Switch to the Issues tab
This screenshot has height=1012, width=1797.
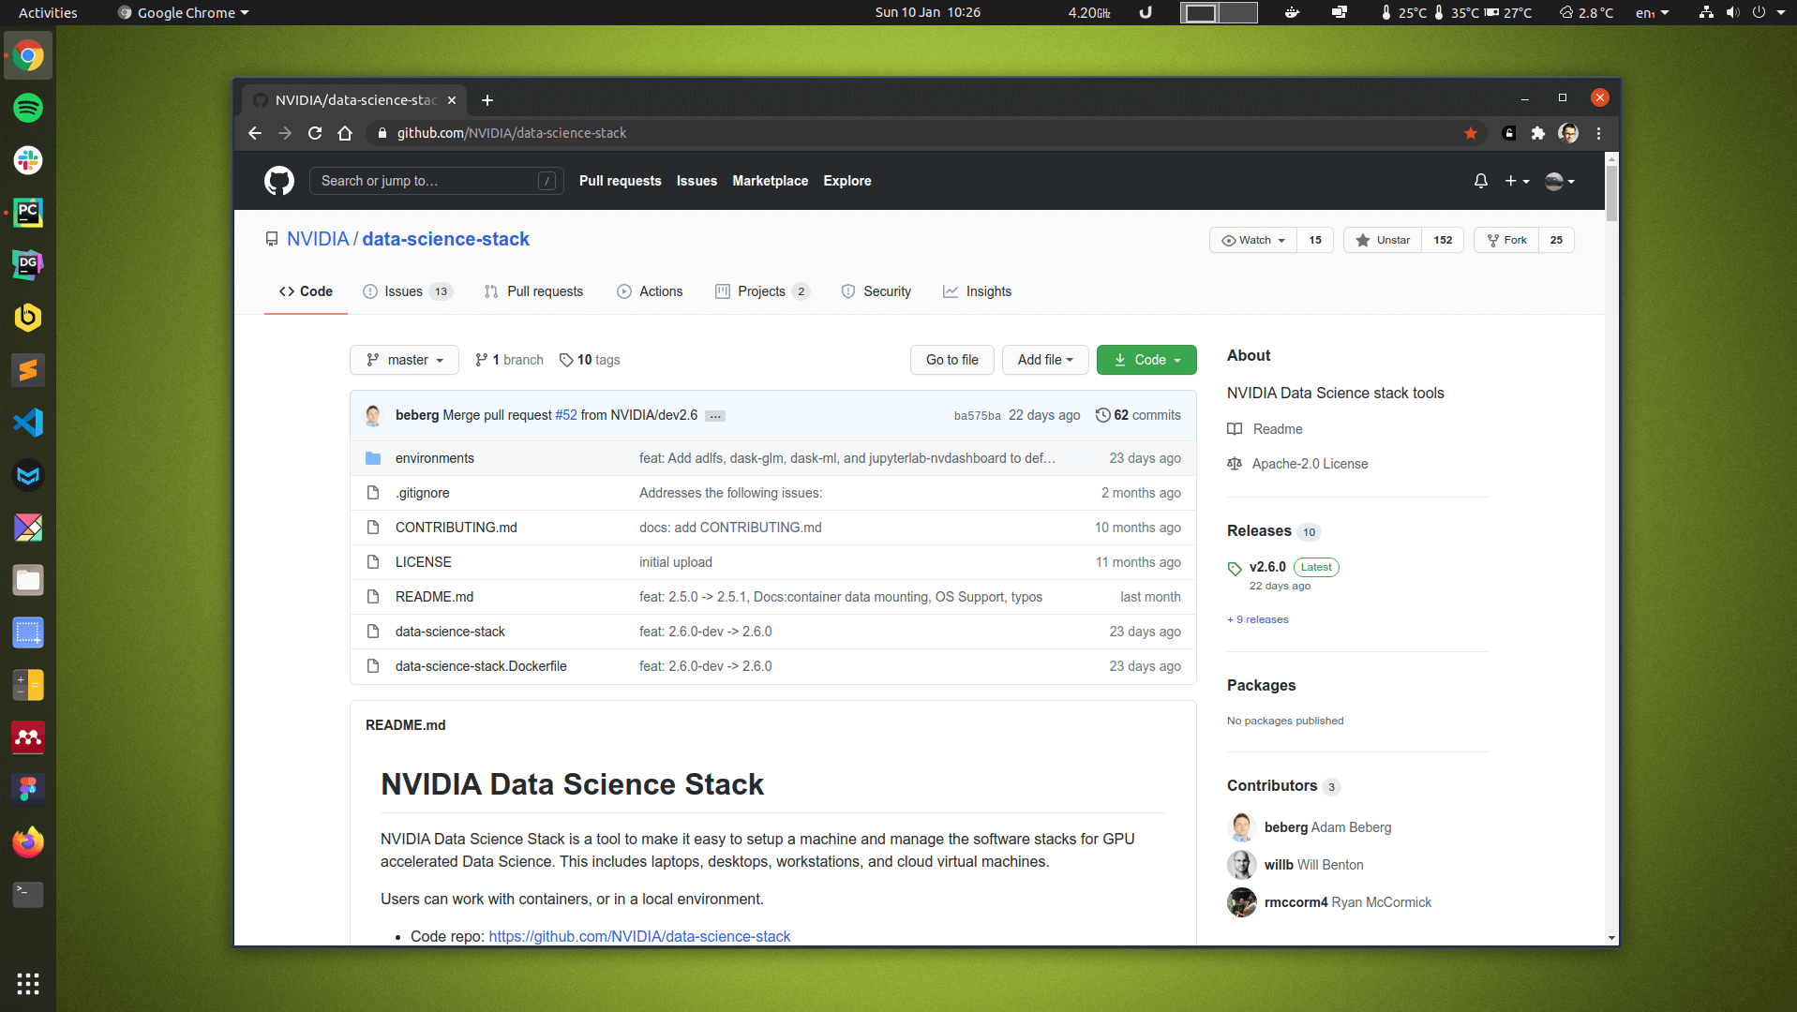[407, 291]
